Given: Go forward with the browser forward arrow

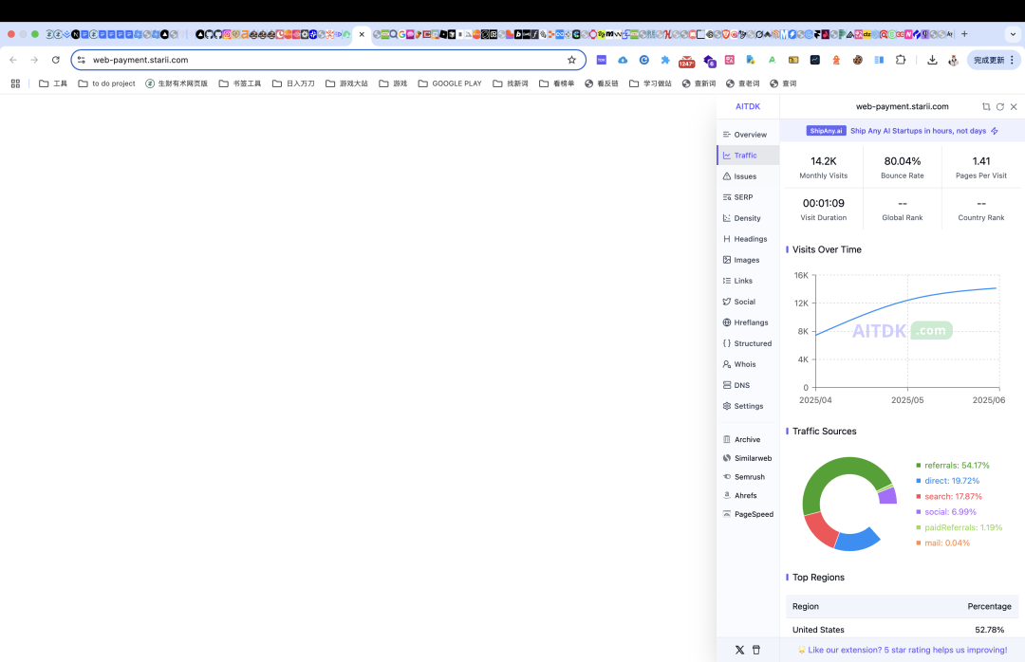Looking at the screenshot, I should click(34, 60).
